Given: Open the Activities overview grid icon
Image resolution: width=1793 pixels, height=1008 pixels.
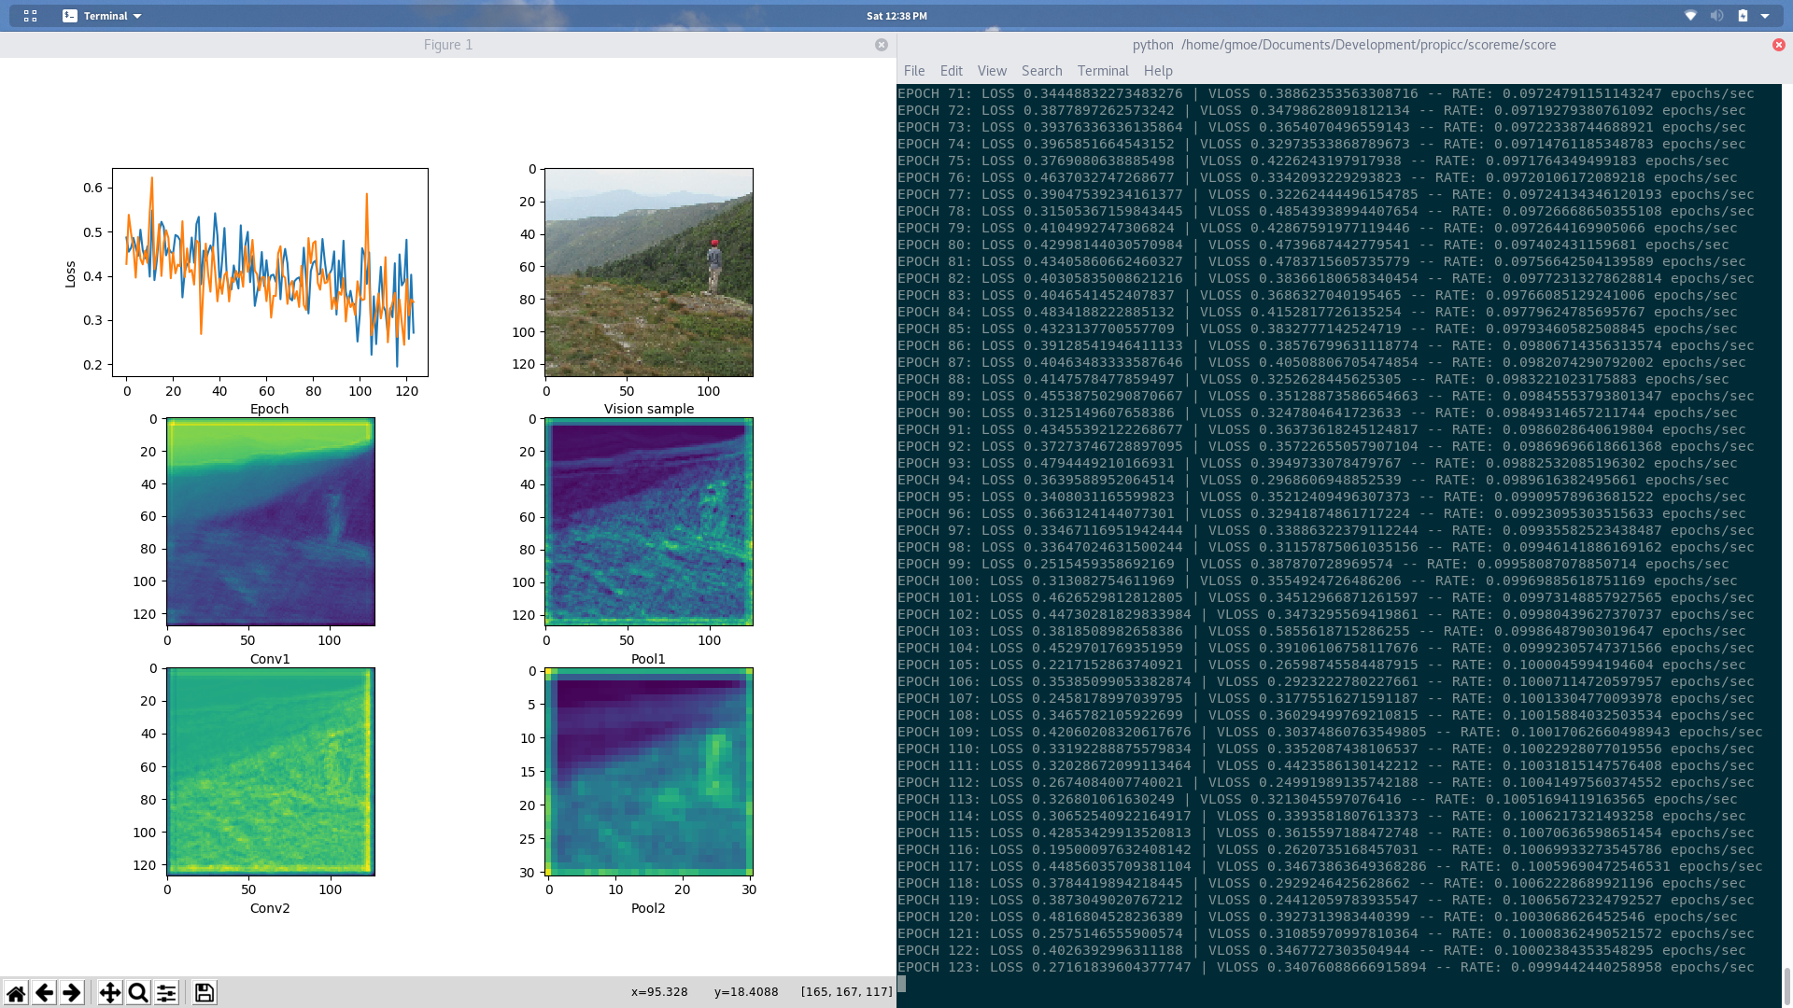Looking at the screenshot, I should click(30, 16).
